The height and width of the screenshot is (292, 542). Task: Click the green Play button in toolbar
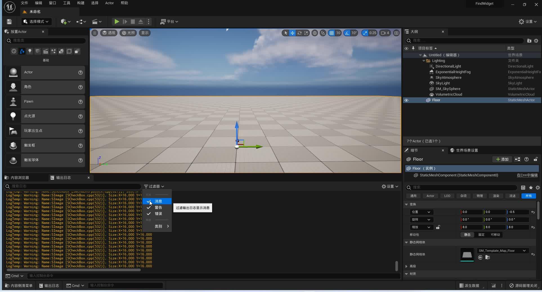(x=117, y=22)
